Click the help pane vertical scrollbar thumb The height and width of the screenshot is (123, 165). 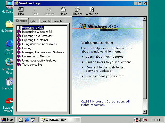click(x=144, y=60)
